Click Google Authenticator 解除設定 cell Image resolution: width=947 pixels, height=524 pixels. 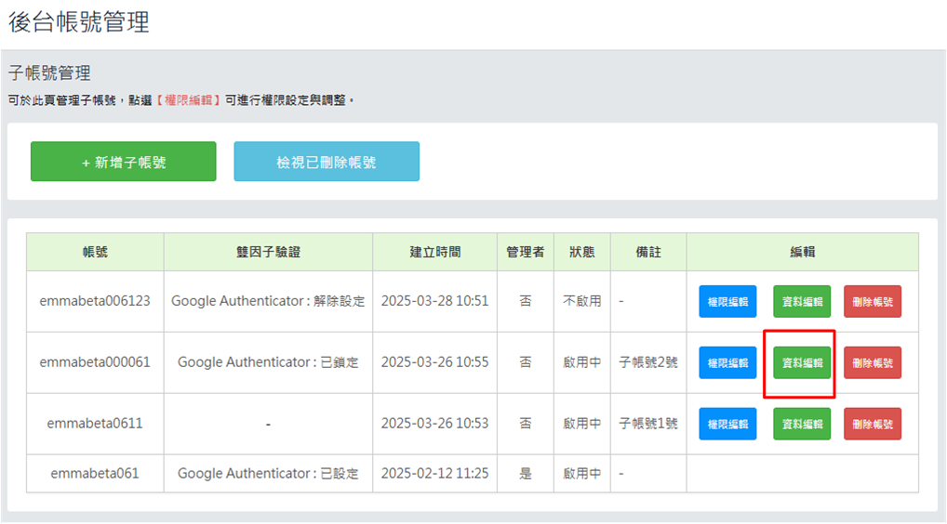(268, 301)
